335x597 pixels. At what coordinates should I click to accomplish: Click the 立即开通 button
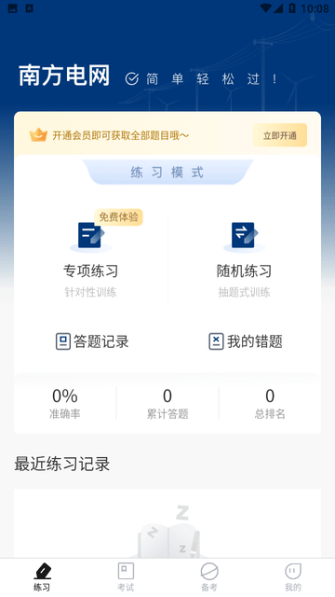[280, 135]
